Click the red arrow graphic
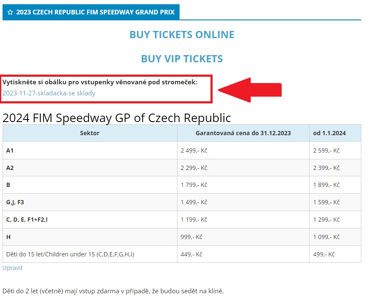The image size is (385, 306). pos(250,89)
